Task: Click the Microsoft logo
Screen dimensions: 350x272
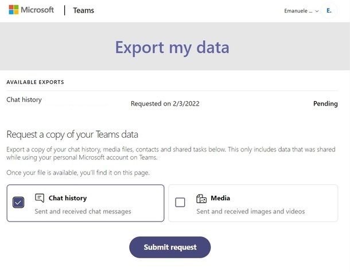Action: [31, 10]
